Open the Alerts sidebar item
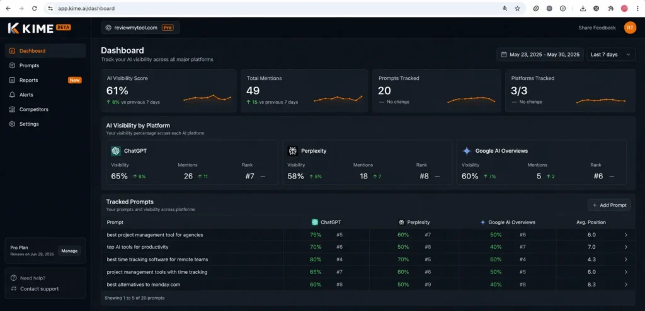This screenshot has height=311, width=645. [45, 95]
